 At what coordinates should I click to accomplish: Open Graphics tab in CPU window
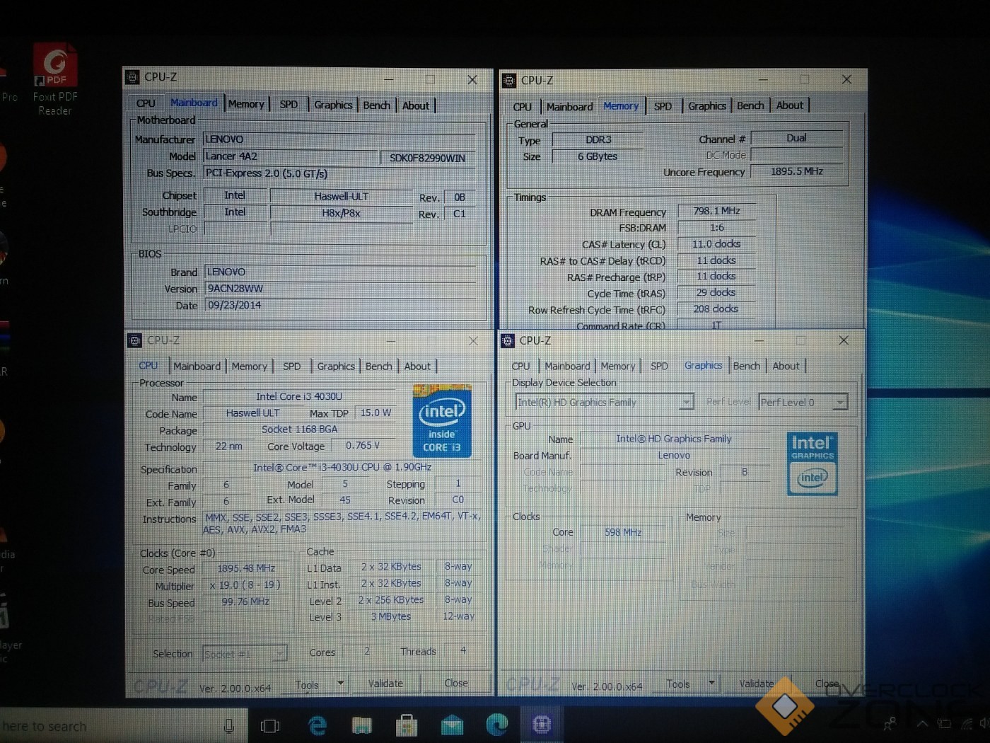[x=336, y=367]
